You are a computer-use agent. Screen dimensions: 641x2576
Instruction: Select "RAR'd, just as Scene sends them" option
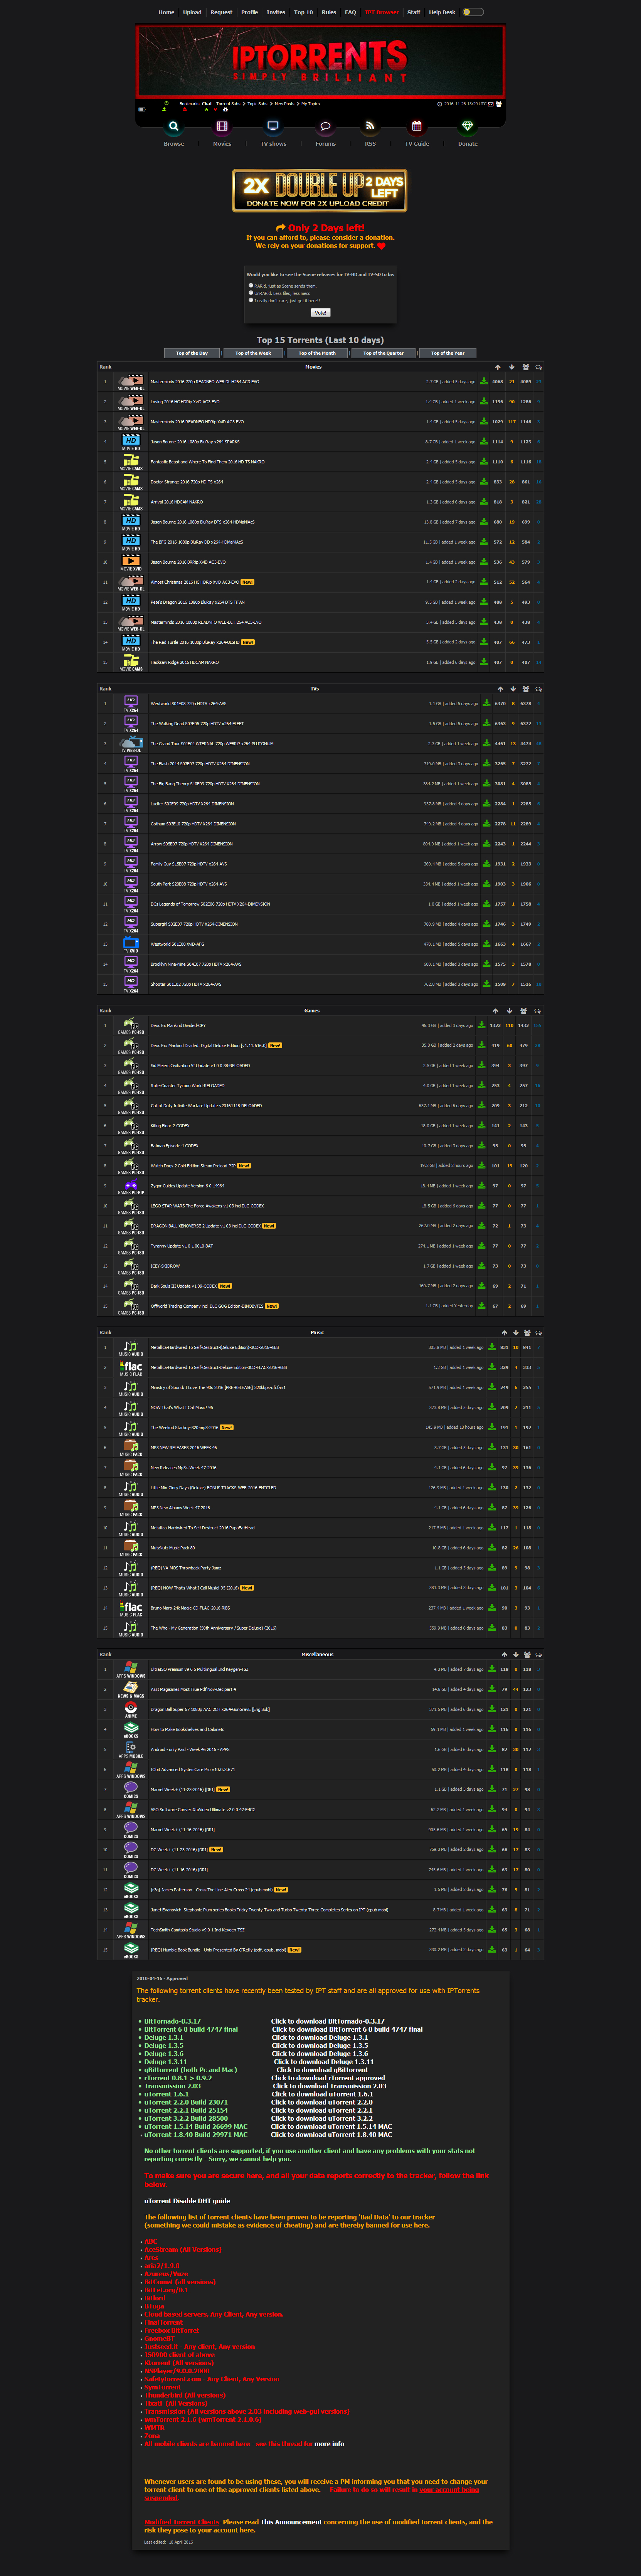pos(251,285)
